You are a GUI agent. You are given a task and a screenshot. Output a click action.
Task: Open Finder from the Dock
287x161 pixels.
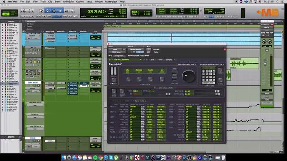[64, 157]
